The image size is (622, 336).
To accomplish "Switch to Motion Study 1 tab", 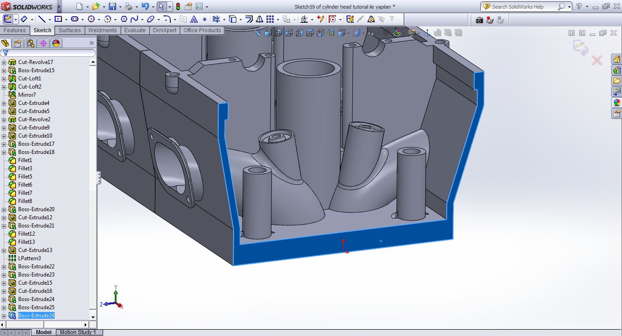I will click(78, 332).
